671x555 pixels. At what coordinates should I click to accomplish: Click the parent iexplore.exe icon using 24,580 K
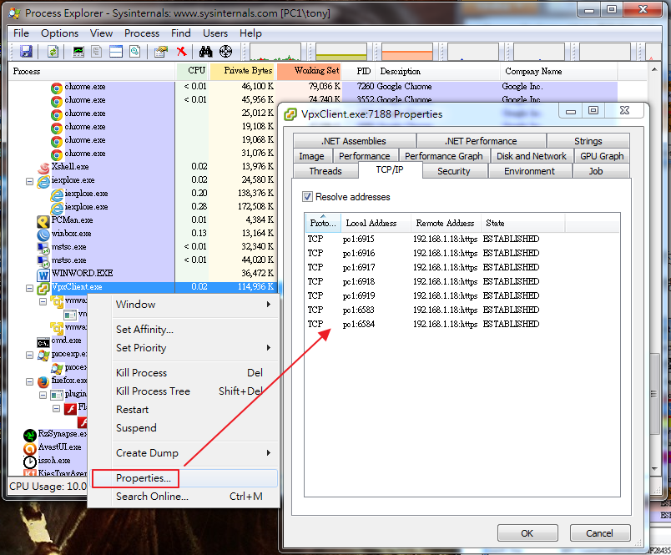43,181
